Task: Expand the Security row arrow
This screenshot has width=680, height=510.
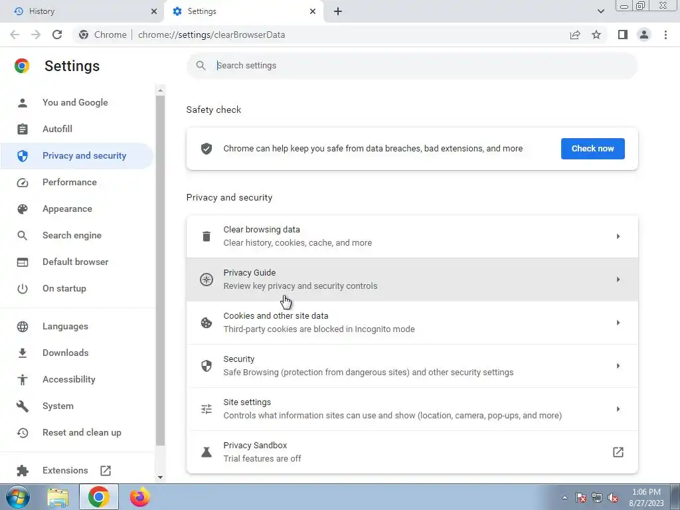Action: (x=618, y=366)
